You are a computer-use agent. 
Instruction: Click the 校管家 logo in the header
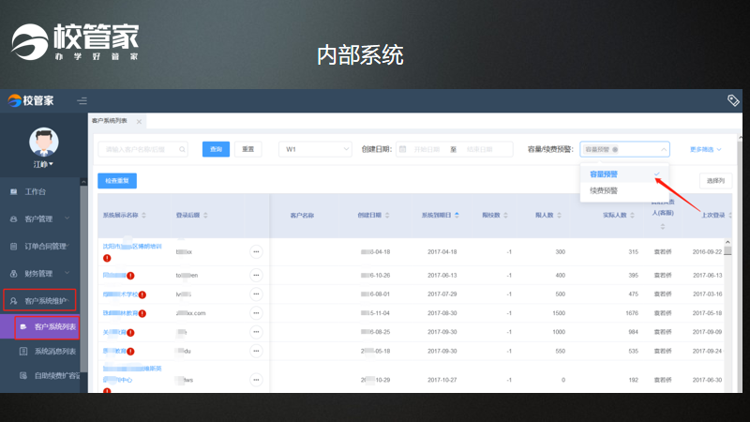(31, 100)
